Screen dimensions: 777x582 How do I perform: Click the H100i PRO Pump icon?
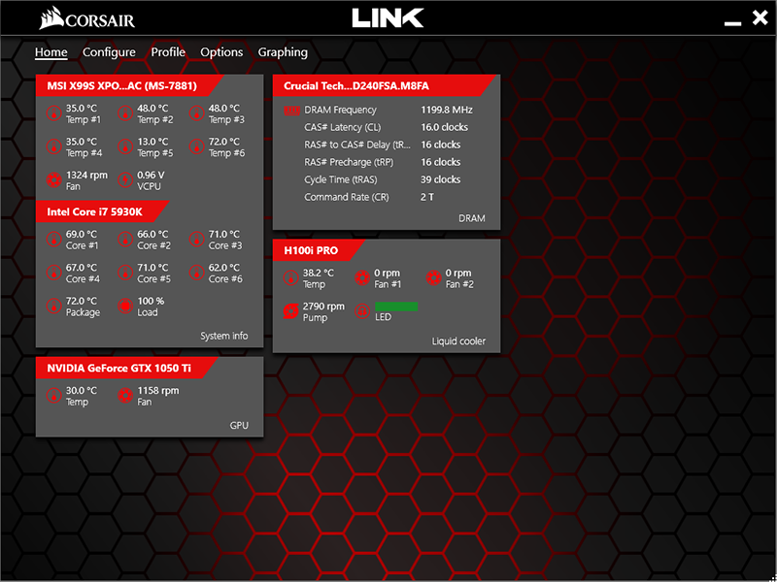(290, 311)
